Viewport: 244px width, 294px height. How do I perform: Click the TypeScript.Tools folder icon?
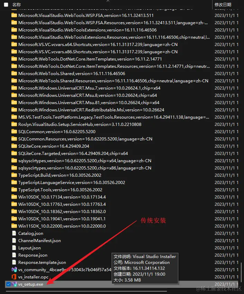(x=14, y=190)
